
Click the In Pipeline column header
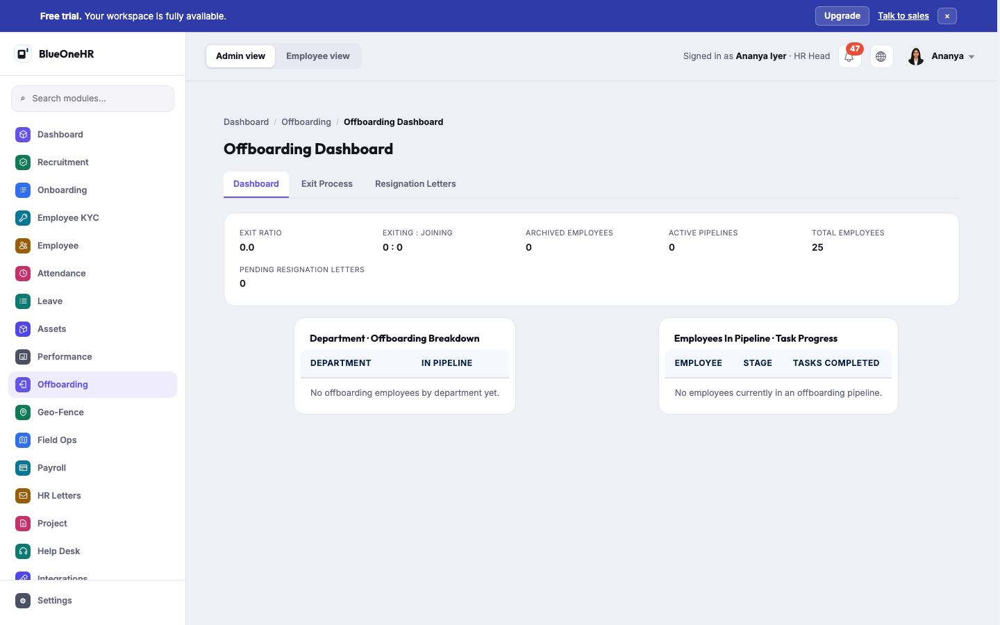(x=447, y=363)
